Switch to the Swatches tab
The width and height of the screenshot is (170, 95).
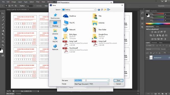[154, 11]
